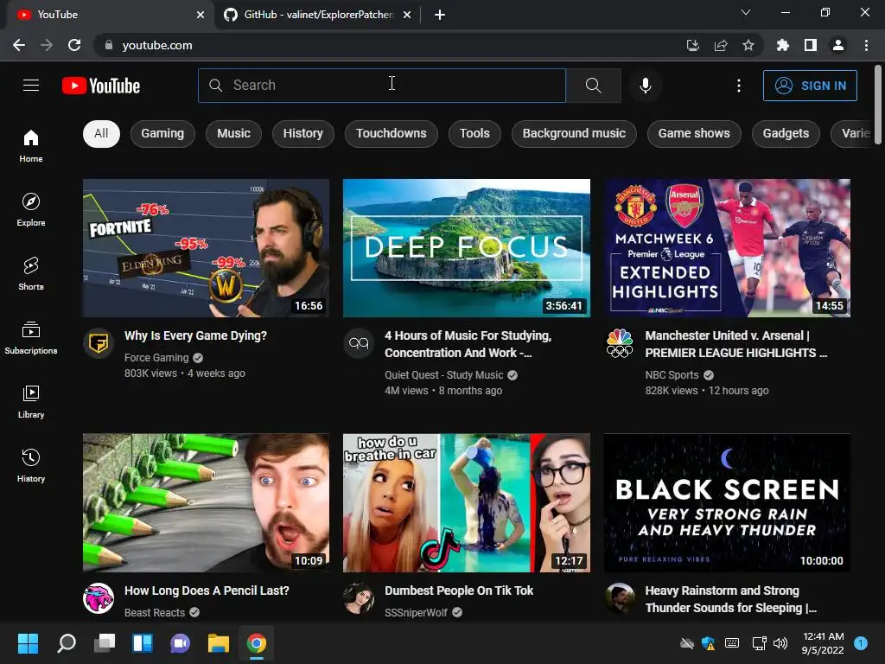The width and height of the screenshot is (885, 664).
Task: Click the volume icon in system tray
Action: pos(780,643)
